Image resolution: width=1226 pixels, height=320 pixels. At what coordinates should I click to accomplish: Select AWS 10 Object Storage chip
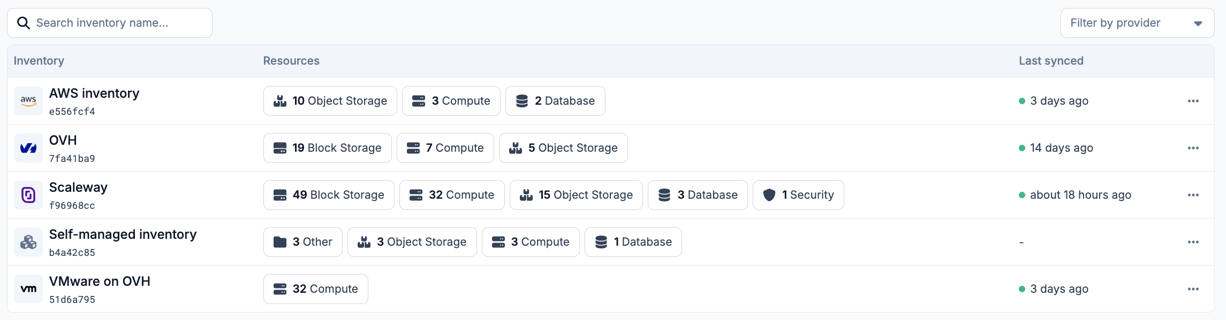coord(330,101)
